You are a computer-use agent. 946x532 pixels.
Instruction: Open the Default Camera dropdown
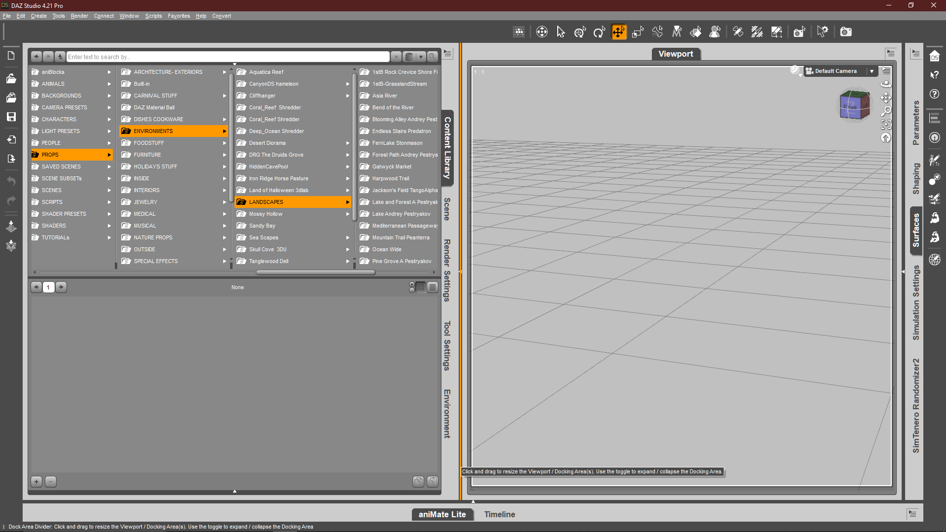tap(872, 71)
